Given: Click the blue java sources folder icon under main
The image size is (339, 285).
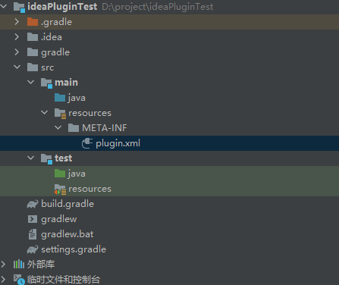Looking at the screenshot, I should pyautogui.click(x=60, y=98).
